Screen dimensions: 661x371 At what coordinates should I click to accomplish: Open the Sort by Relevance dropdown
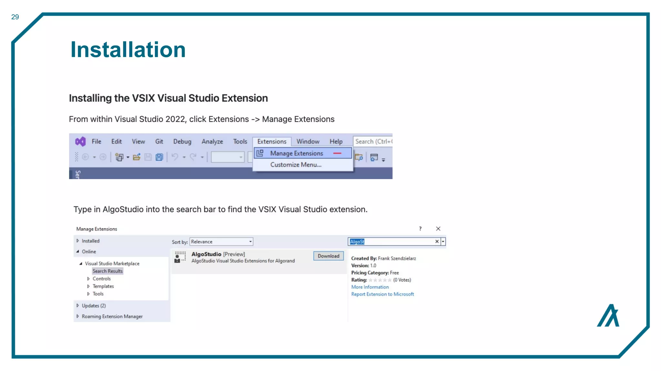(x=221, y=242)
